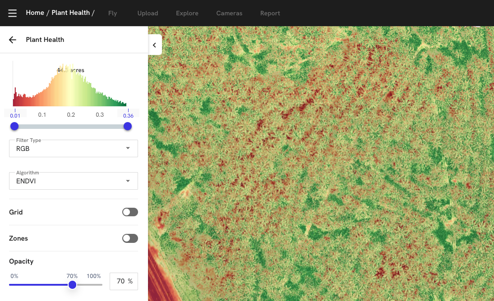Switch to the Report tab

point(270,13)
